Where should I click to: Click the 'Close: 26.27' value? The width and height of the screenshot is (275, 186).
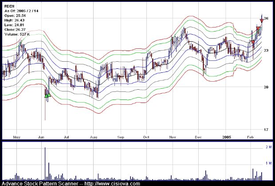click(15, 30)
